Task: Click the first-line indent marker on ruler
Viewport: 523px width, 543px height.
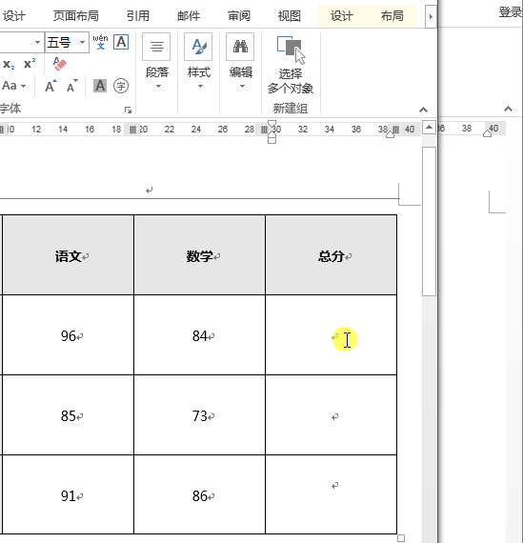Action: pos(272,124)
